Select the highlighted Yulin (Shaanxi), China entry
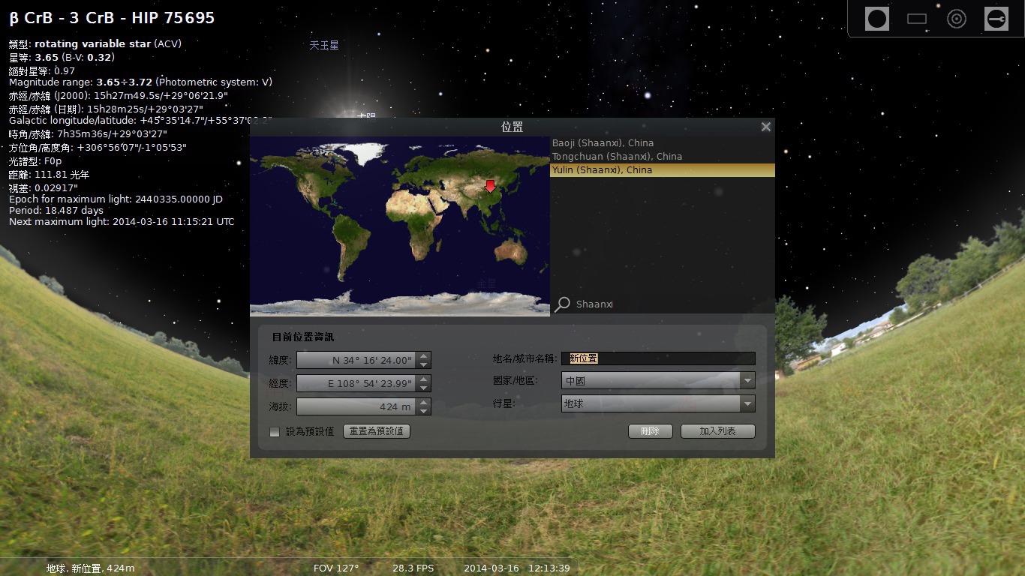This screenshot has width=1025, height=576. coord(602,170)
